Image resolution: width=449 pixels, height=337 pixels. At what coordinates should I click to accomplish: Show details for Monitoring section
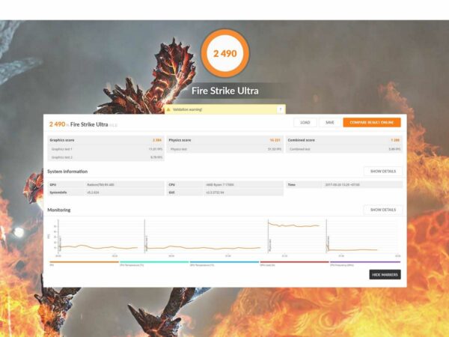pyautogui.click(x=383, y=210)
